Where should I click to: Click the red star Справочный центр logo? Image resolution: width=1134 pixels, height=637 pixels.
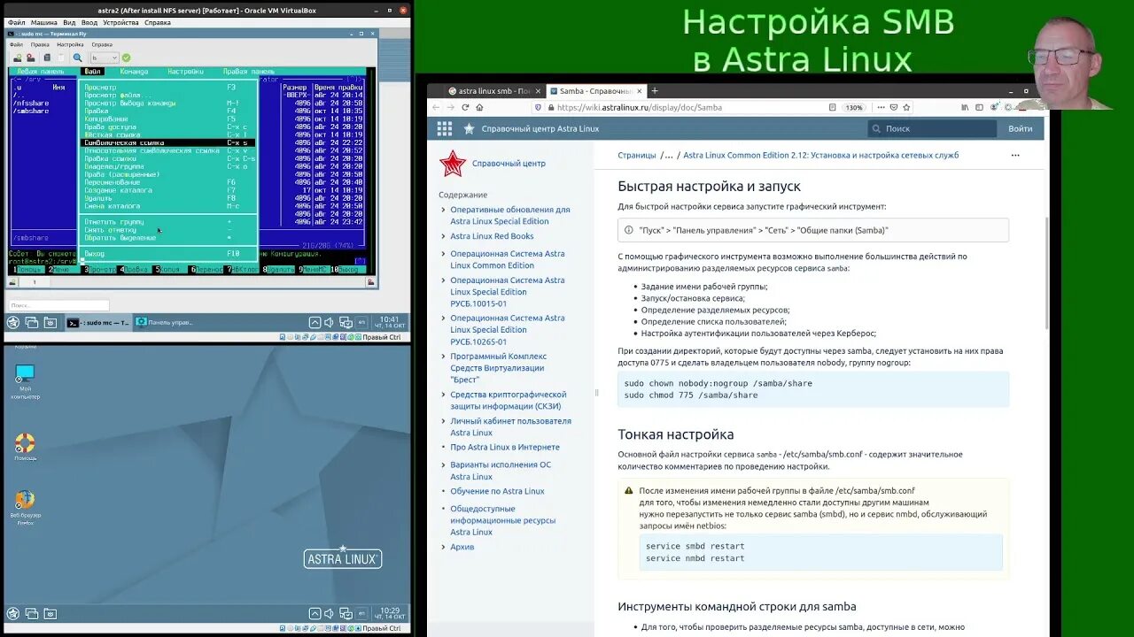(x=453, y=164)
